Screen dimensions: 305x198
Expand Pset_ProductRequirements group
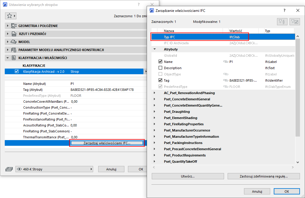[x=154, y=155]
